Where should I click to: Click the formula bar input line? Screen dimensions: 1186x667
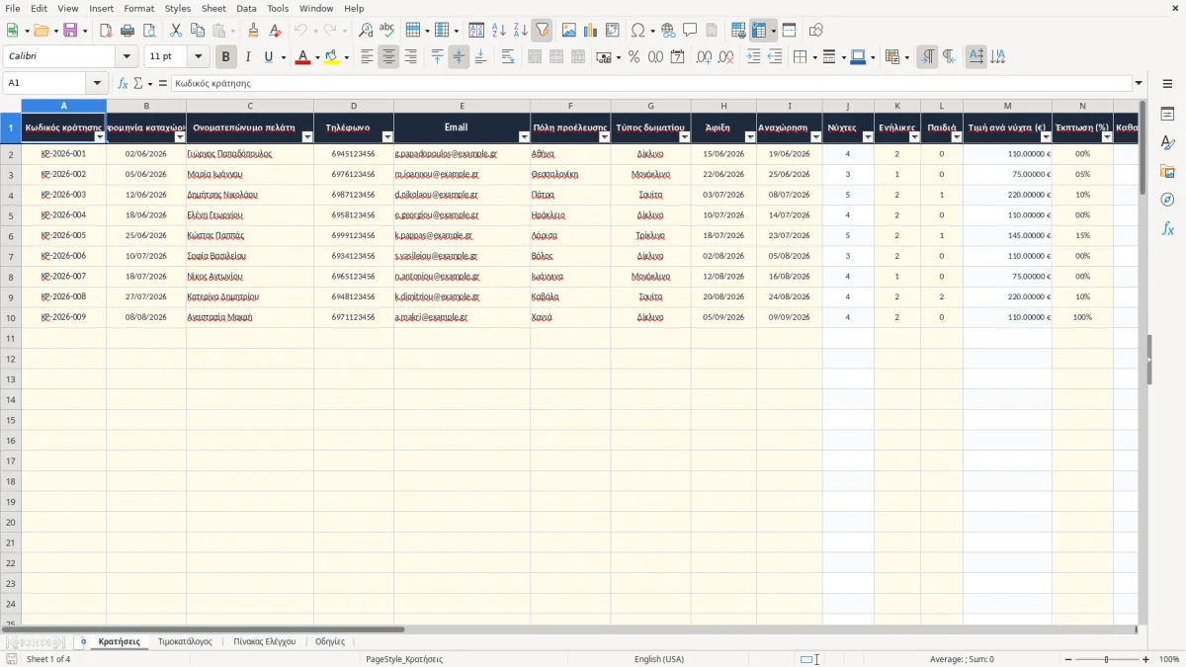click(650, 84)
